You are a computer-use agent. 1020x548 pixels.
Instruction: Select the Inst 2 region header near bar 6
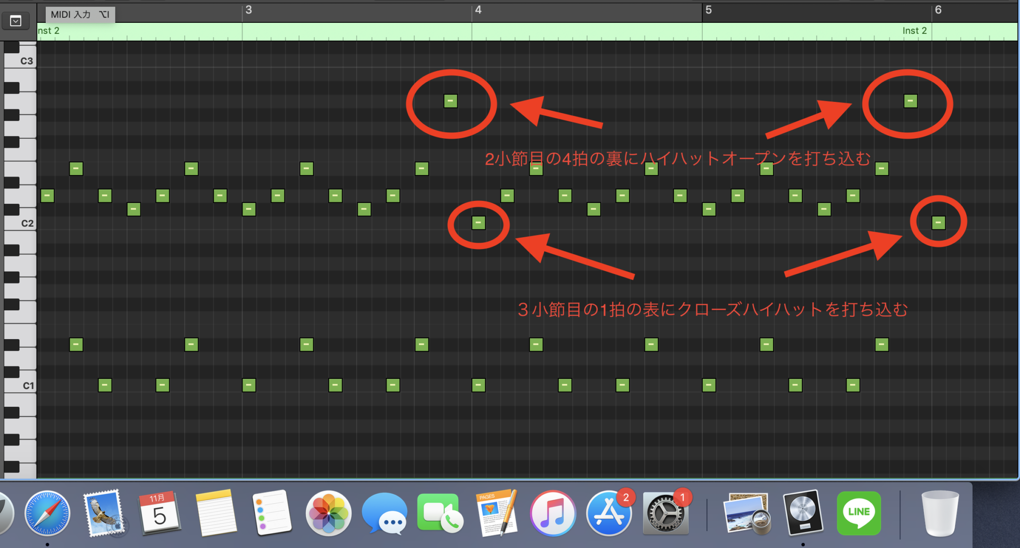[x=914, y=30]
